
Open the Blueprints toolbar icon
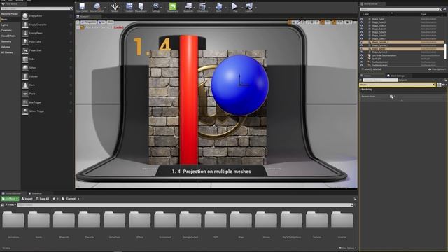(188, 7)
